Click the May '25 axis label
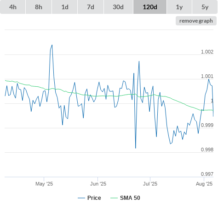 (x=44, y=184)
